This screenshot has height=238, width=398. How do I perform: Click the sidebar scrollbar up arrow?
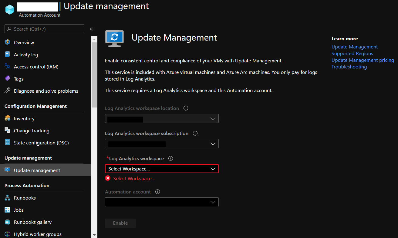[x=94, y=39]
